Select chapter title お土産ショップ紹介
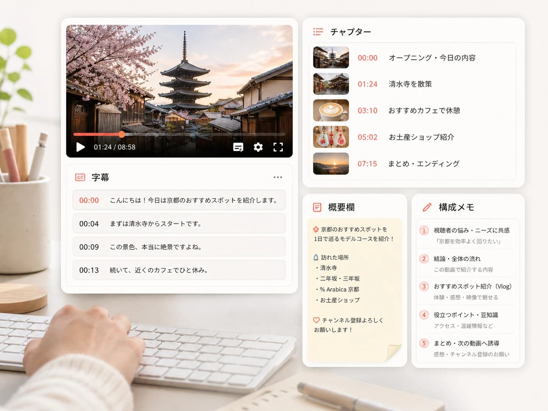 pyautogui.click(x=421, y=137)
